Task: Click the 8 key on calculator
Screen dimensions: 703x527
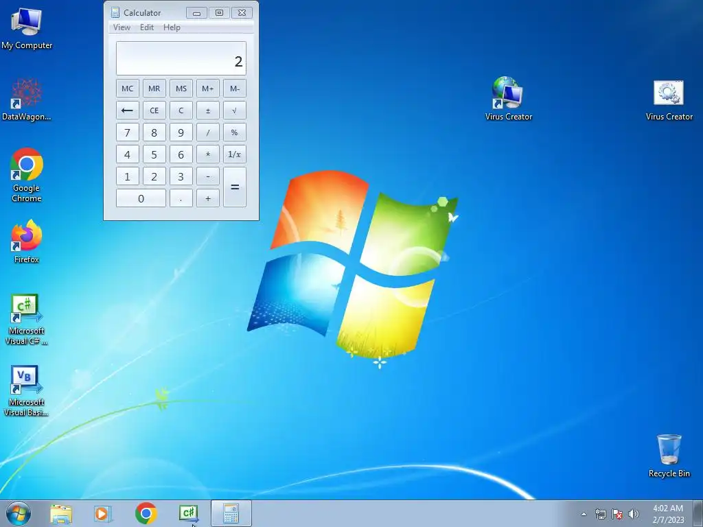Action: click(x=154, y=132)
